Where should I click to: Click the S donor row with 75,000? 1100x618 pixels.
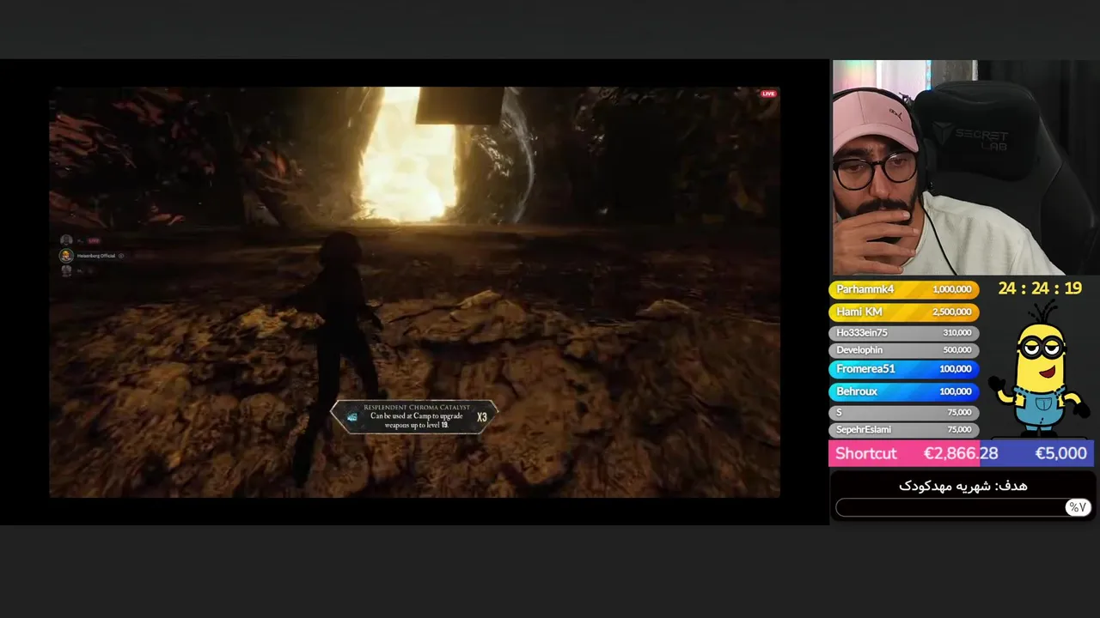tap(903, 412)
